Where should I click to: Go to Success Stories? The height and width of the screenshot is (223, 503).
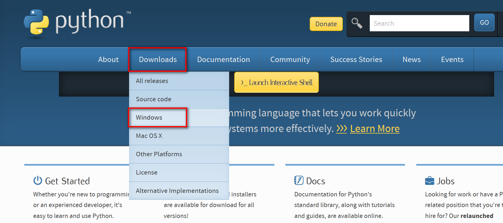click(x=356, y=59)
